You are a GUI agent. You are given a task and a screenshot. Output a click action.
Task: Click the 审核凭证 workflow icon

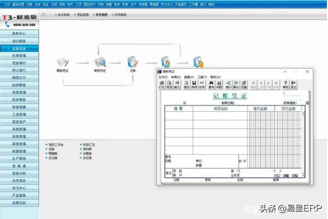(99, 63)
